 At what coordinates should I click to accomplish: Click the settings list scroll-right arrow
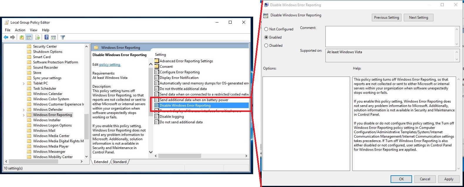coord(246,156)
